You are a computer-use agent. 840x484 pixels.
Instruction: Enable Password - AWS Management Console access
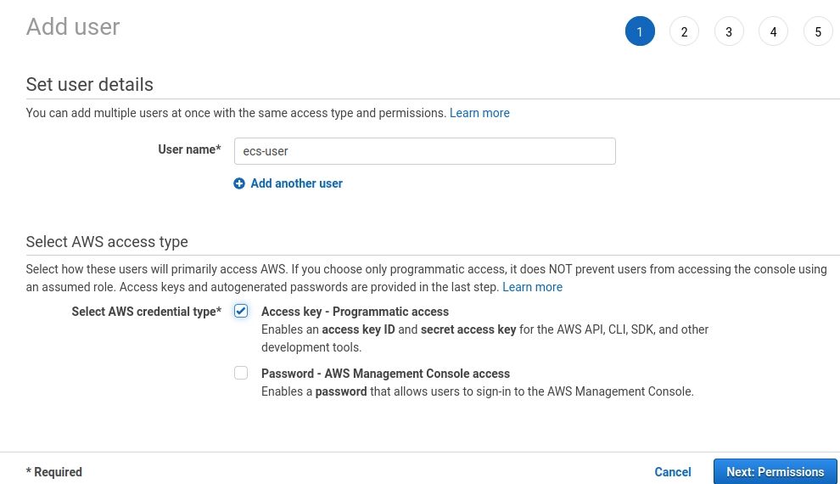242,373
